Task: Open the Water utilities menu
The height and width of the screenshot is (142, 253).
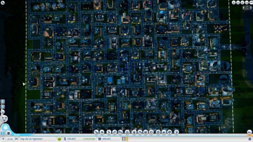Action: point(115,132)
